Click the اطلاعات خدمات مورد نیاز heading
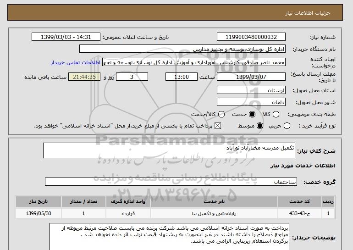Image resolution: width=353 pixels, height=250 pixels. [303, 166]
